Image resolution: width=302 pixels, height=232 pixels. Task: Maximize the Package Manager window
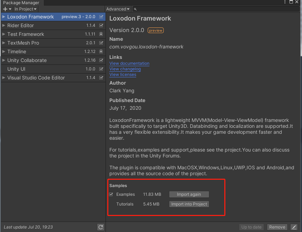(291, 2)
